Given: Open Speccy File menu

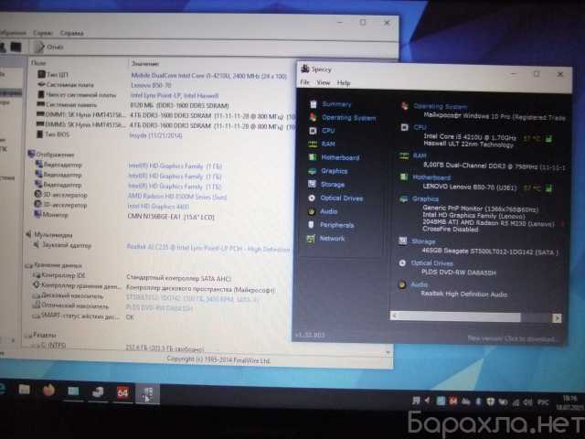Looking at the screenshot, I should coord(304,82).
